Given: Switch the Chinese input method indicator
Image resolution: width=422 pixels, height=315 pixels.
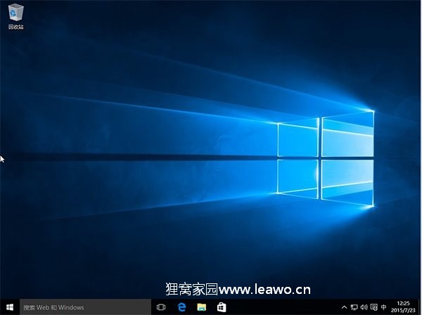Looking at the screenshot, I should tap(384, 307).
